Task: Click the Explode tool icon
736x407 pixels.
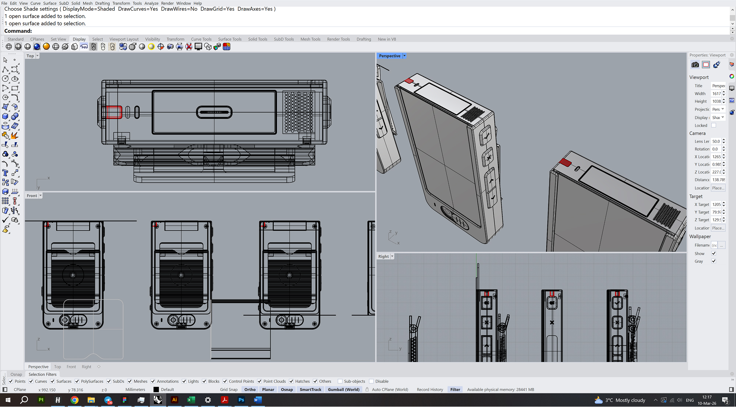Action: pyautogui.click(x=15, y=136)
